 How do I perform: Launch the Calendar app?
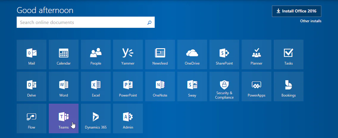pos(64,54)
